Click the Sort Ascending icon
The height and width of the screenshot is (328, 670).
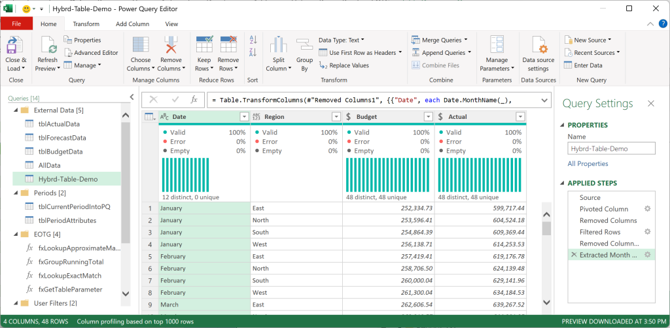tap(253, 40)
